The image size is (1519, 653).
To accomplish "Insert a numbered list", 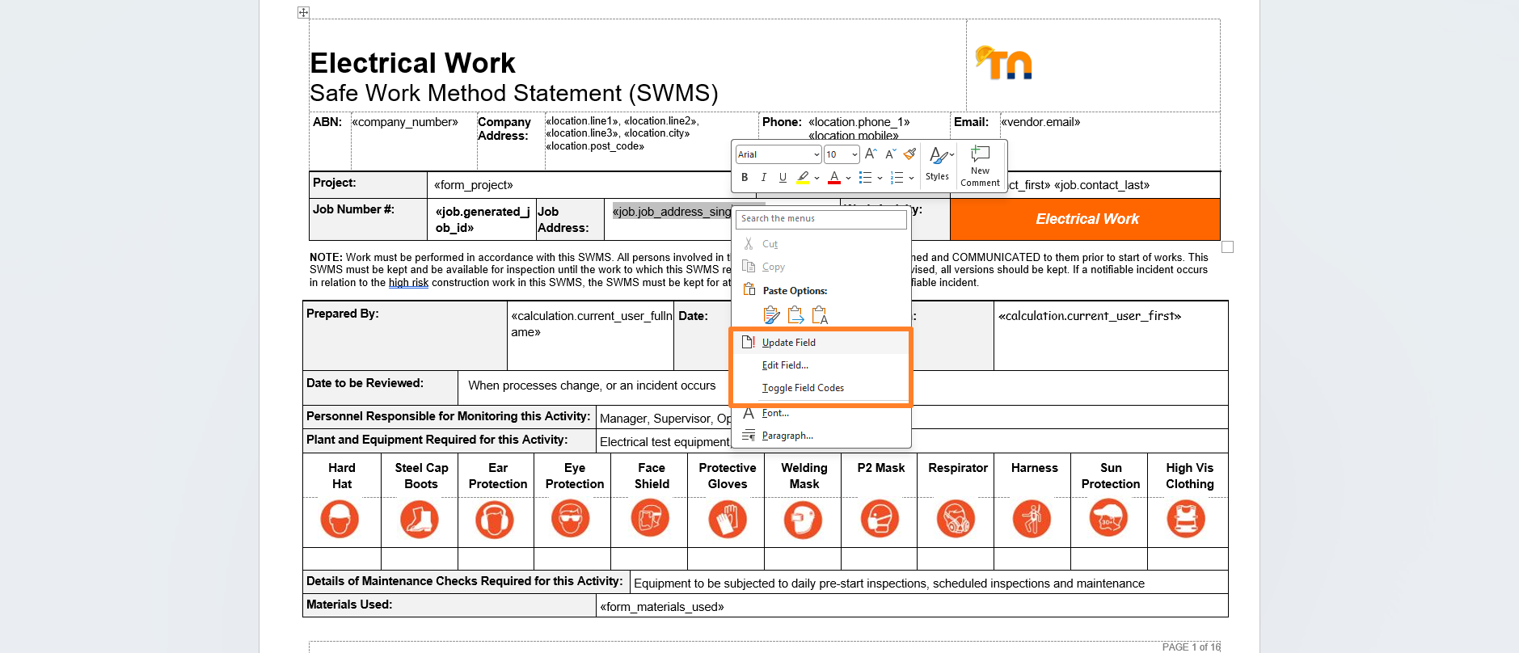I will [897, 177].
